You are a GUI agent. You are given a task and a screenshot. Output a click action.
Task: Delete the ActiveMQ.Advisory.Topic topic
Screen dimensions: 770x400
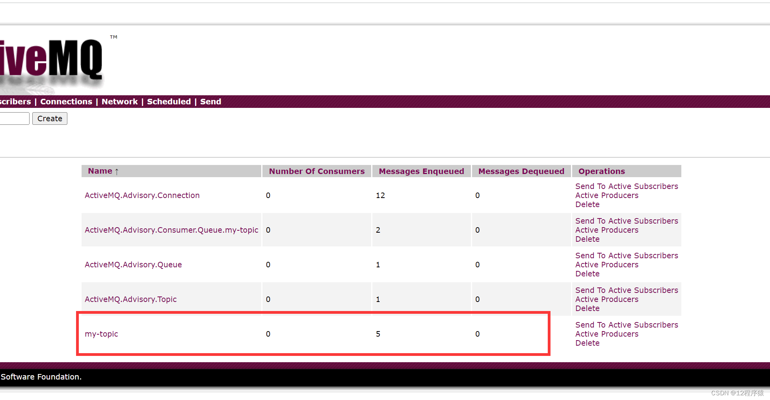pyautogui.click(x=588, y=308)
